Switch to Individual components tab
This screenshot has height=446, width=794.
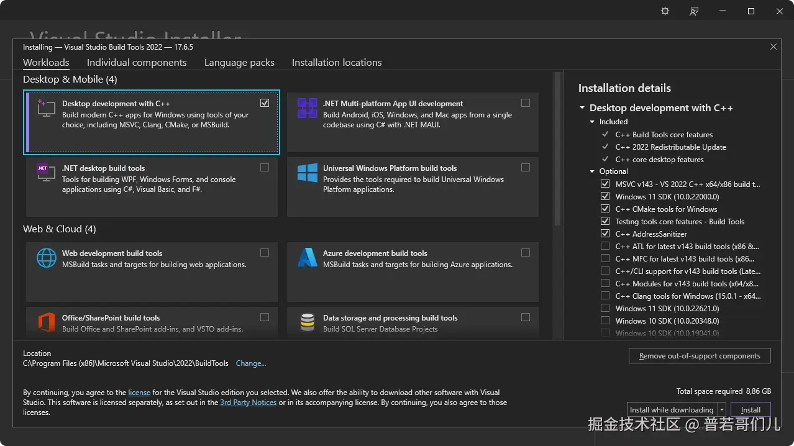click(137, 63)
